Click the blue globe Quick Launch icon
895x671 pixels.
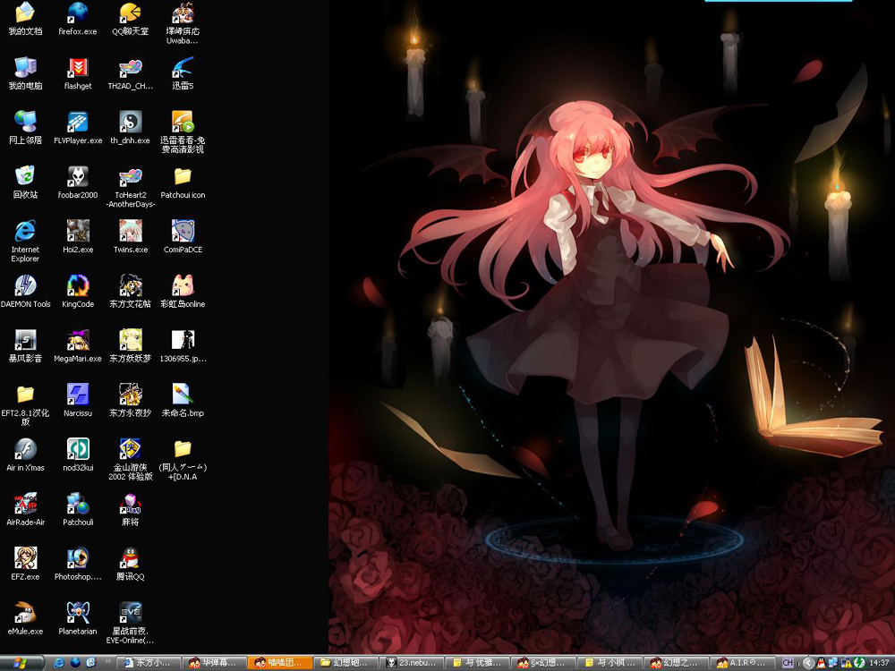point(75,663)
